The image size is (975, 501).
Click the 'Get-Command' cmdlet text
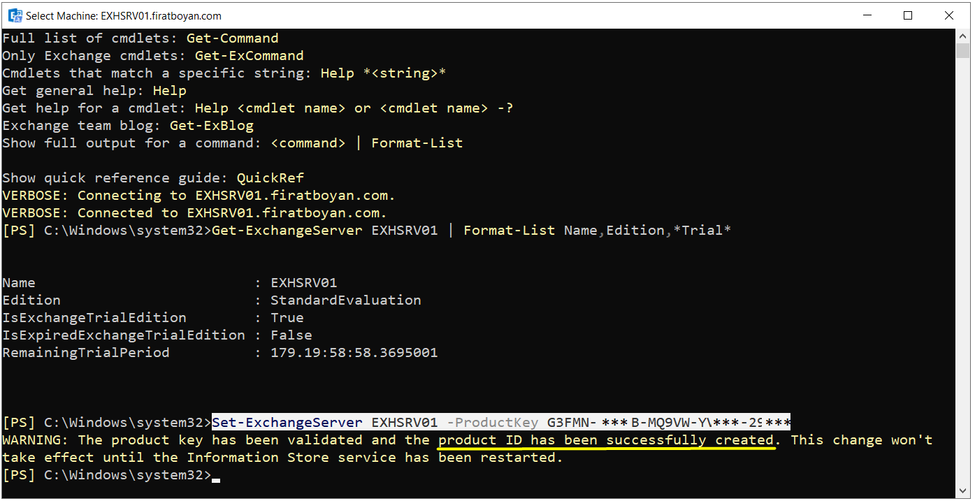coord(233,38)
